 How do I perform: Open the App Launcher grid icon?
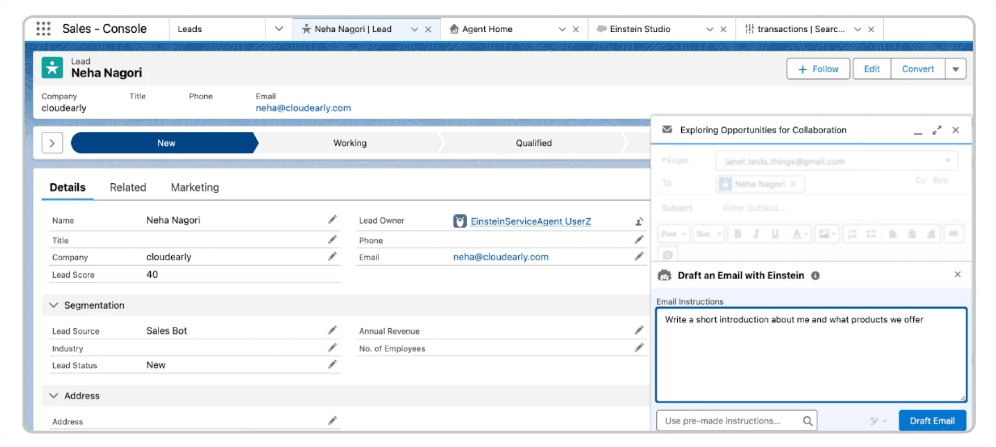[x=43, y=29]
